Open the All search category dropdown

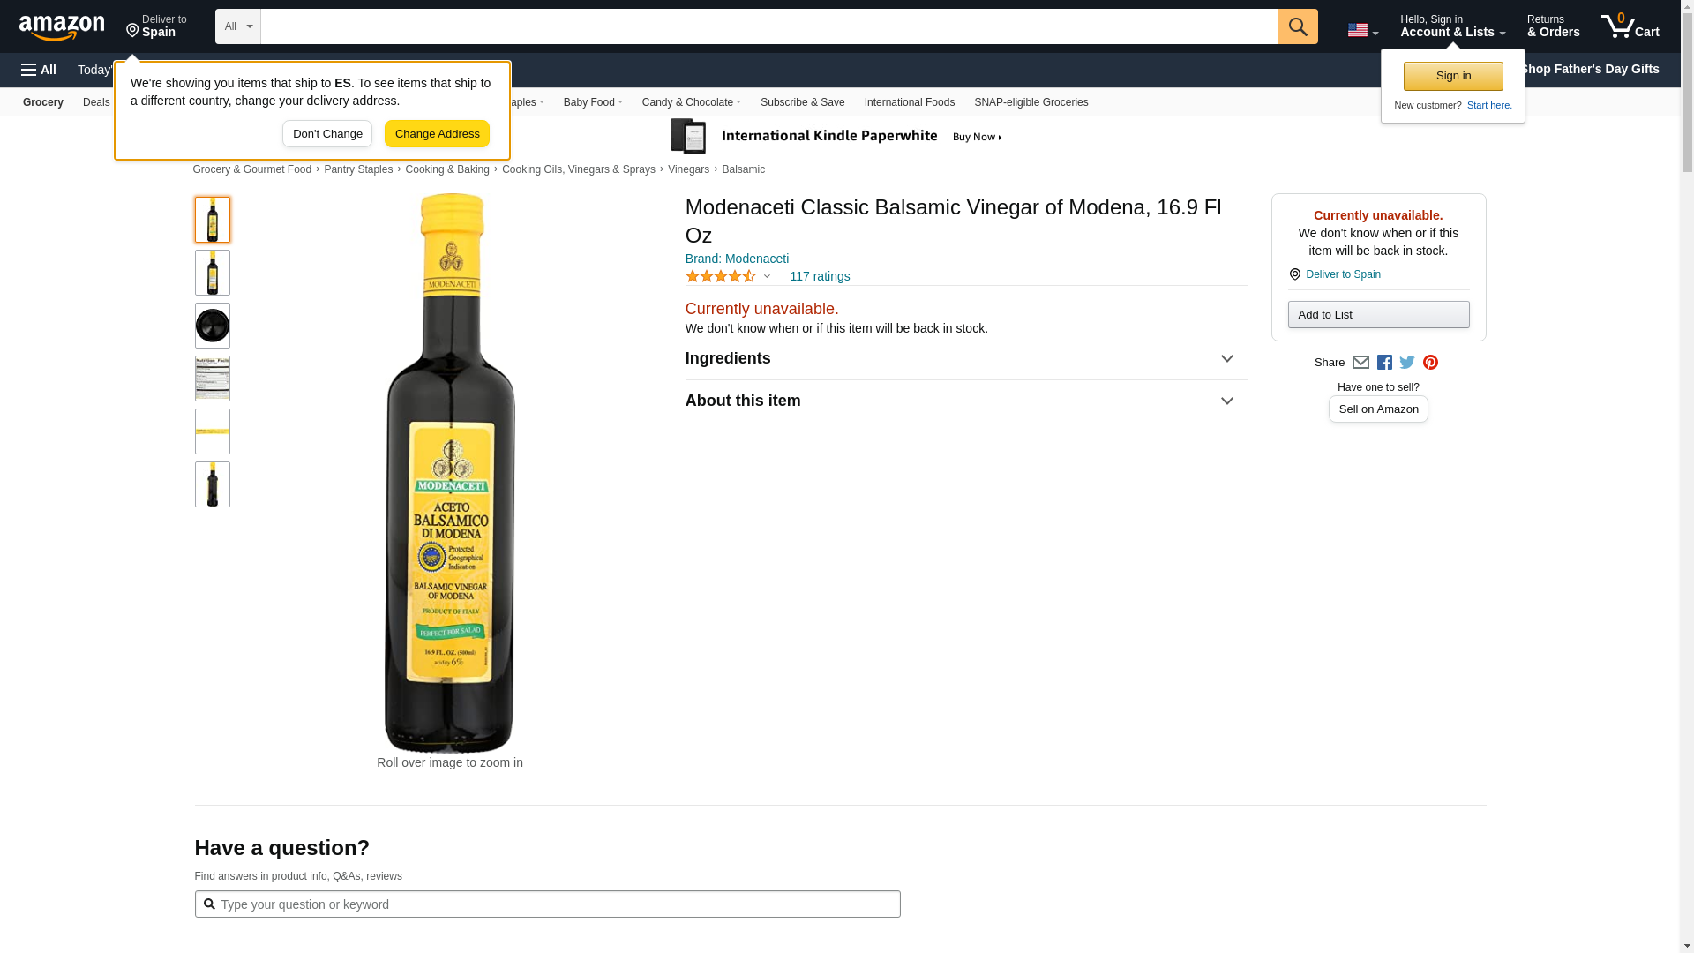click(x=237, y=26)
